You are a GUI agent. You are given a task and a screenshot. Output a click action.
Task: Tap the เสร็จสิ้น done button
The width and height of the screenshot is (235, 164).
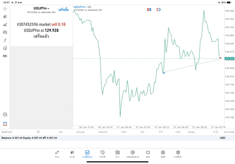click(x=64, y=10)
